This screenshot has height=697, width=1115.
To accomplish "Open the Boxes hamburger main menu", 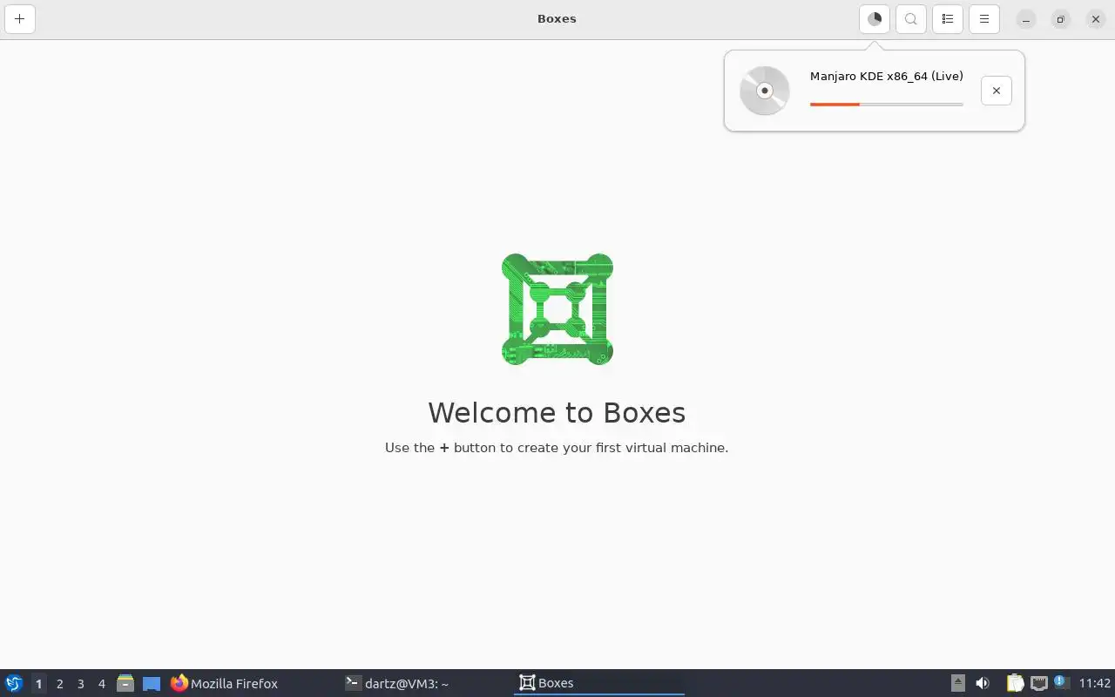I will [x=984, y=18].
